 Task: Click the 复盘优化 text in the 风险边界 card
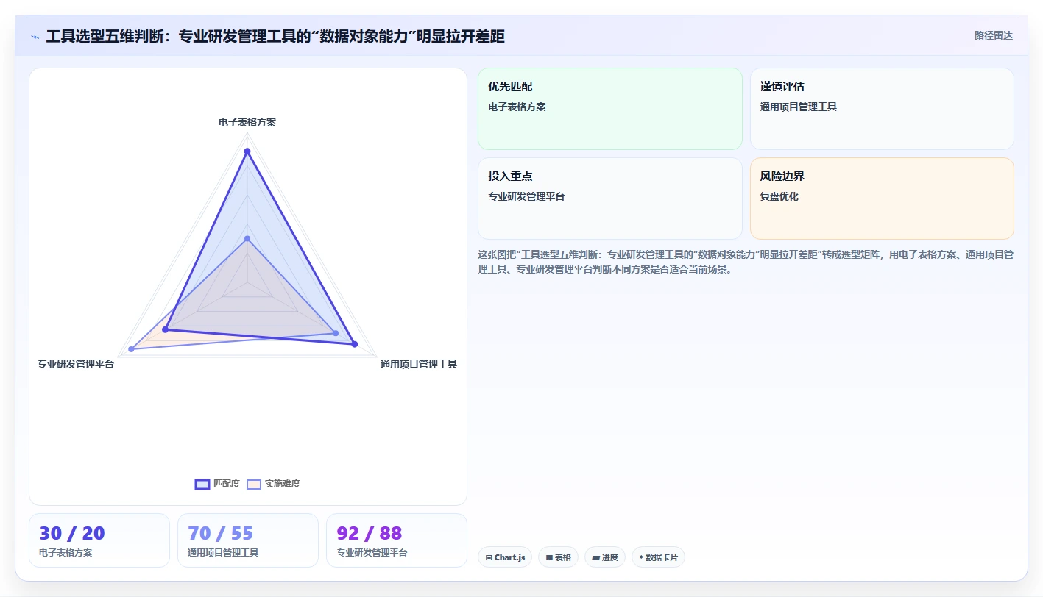pos(779,196)
